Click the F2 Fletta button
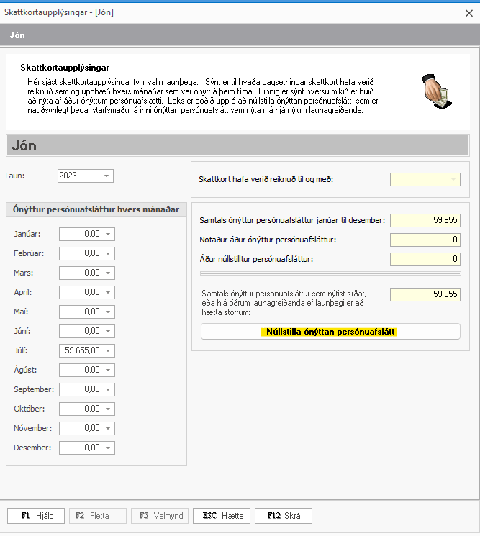Viewport: 480px width, 536px height. (98, 516)
